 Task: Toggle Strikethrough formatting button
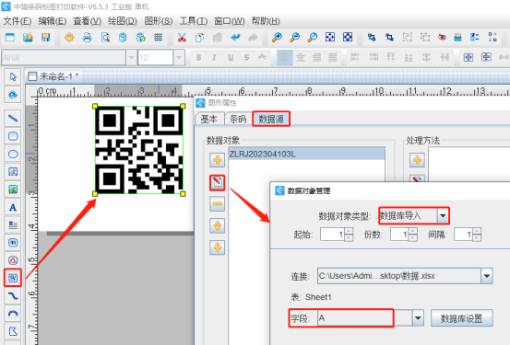pyautogui.click(x=246, y=57)
